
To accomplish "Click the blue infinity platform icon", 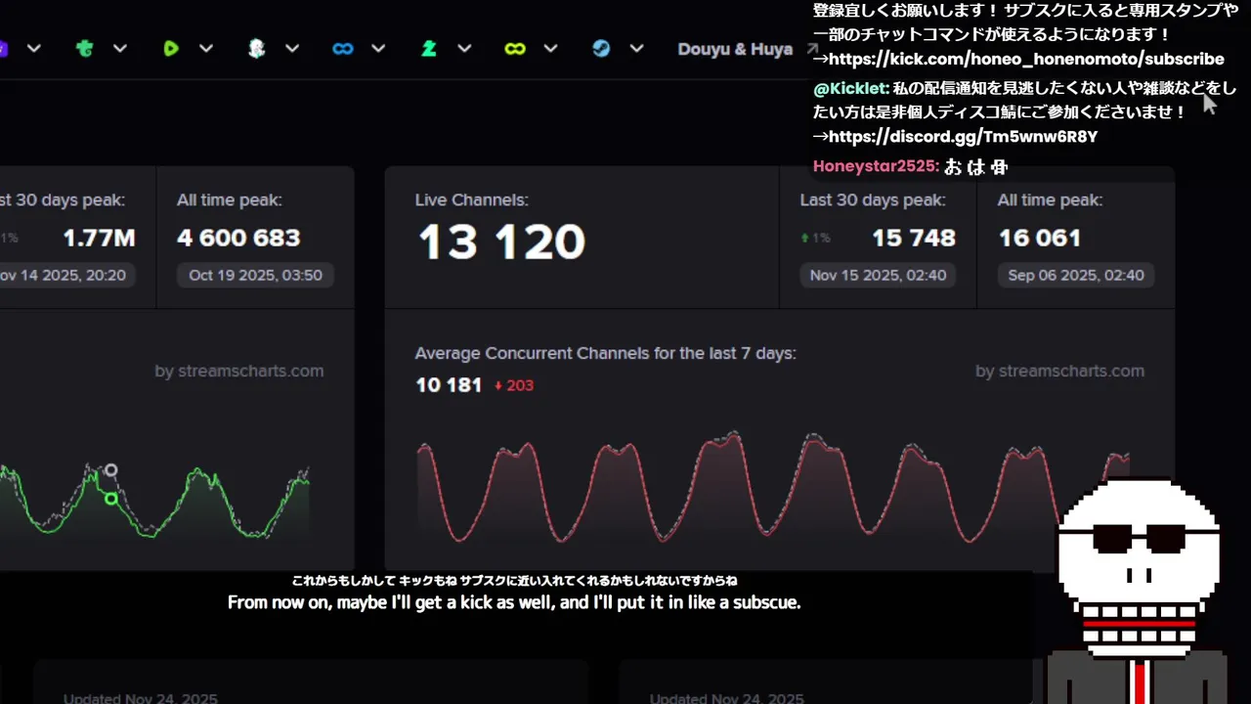I will (x=343, y=49).
